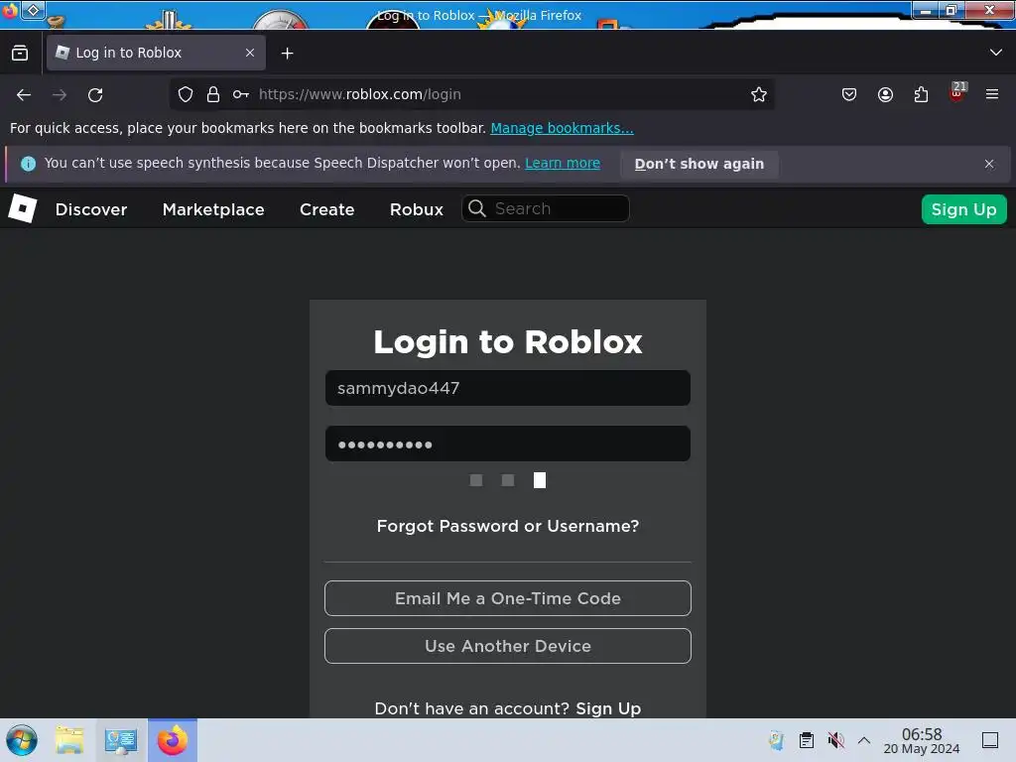Open the tracking protection shield icon

pos(186,94)
